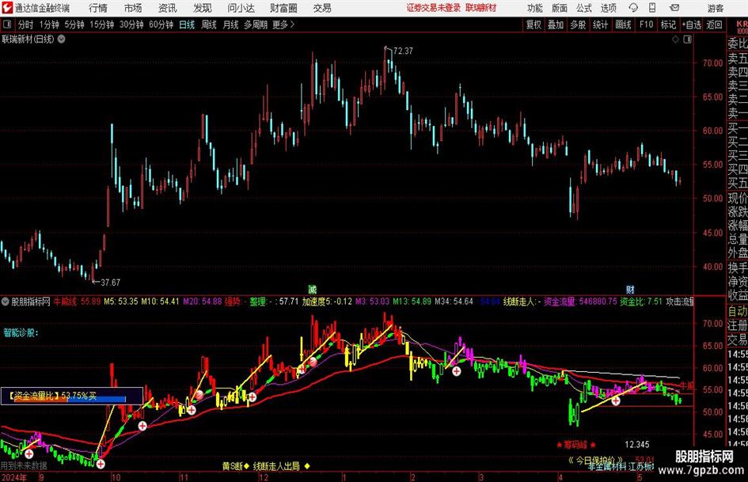This screenshot has height=482, width=748.
Task: Open the 行情 menu
Action: point(98,8)
